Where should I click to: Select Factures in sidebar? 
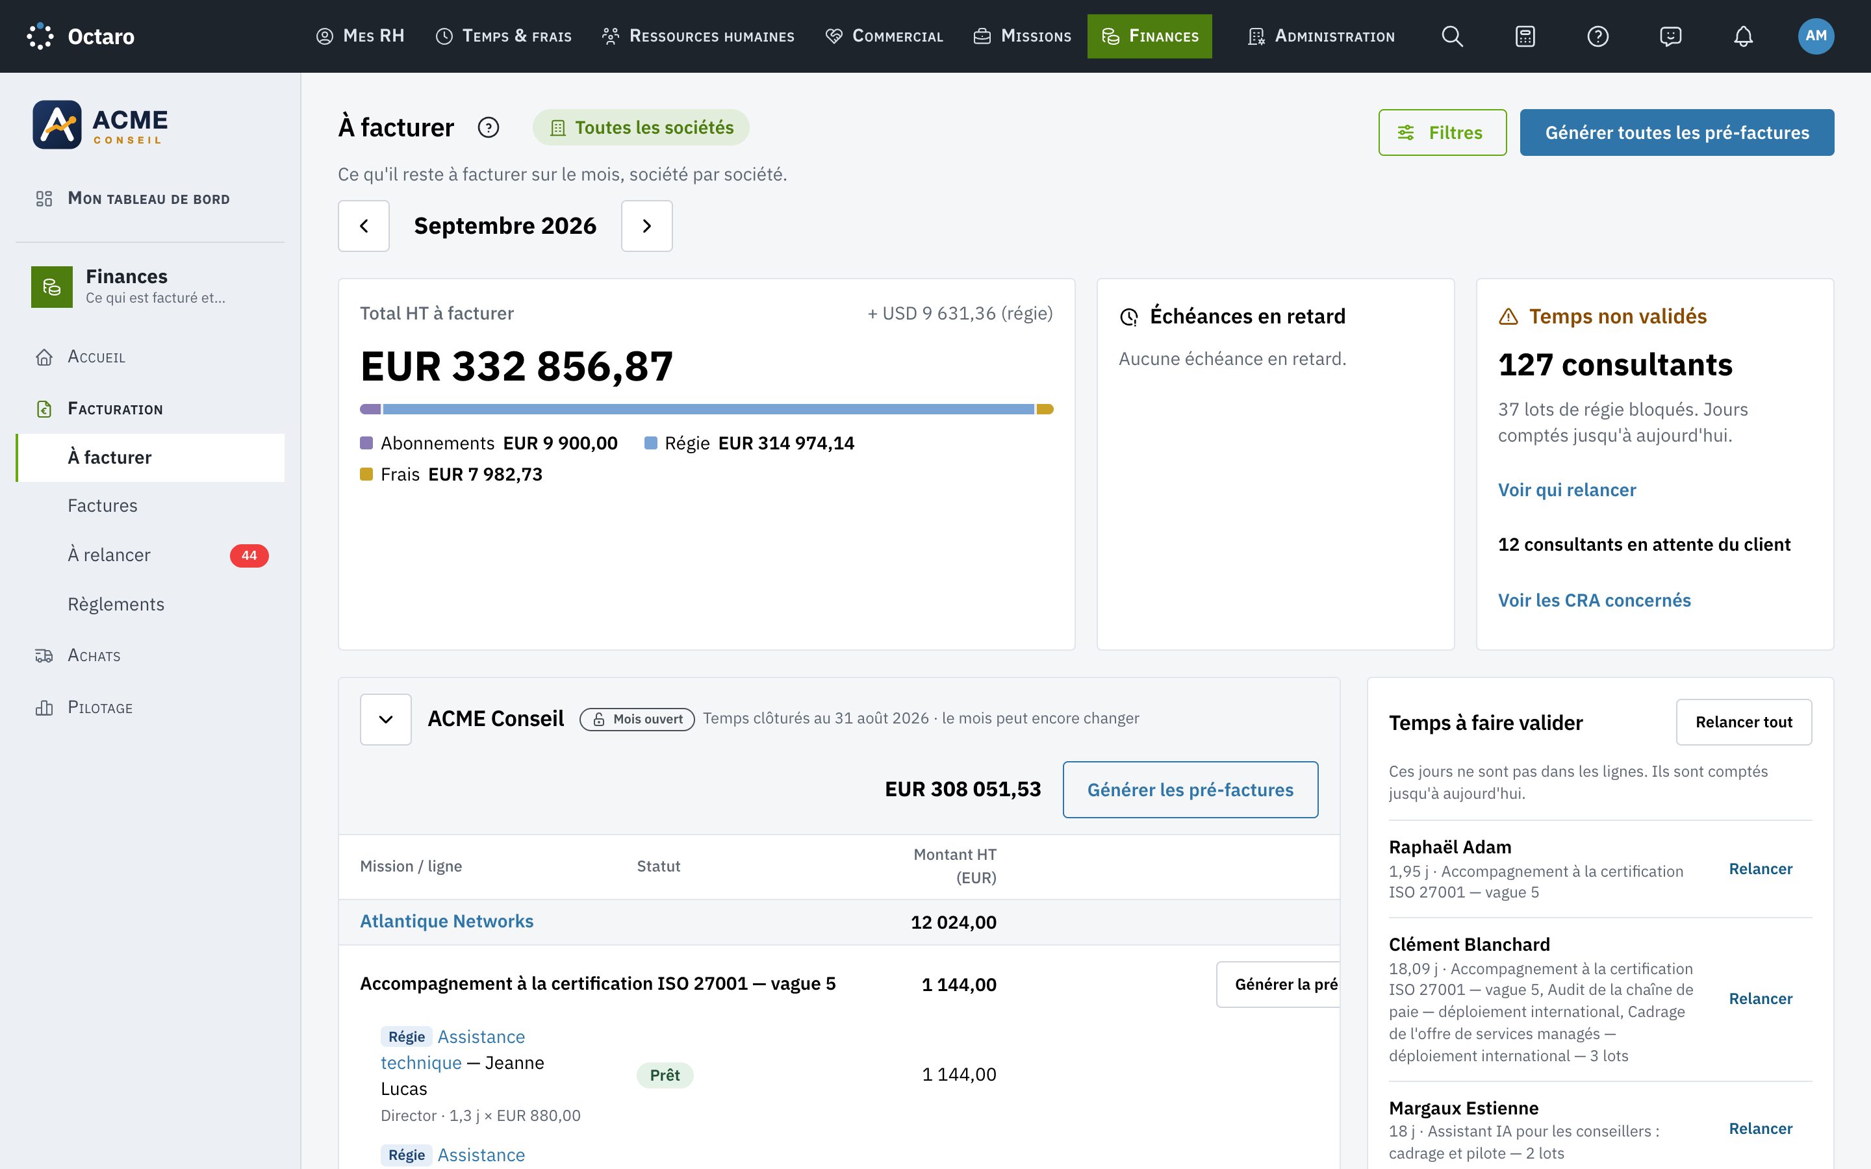coord(150,506)
